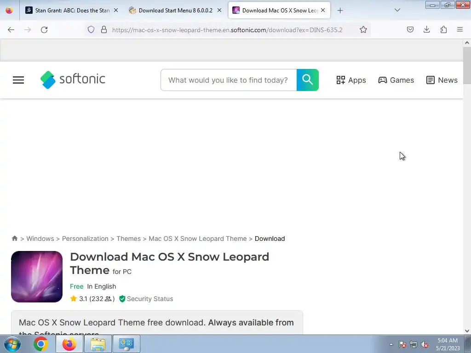Click the scrollbar up arrow
Image resolution: width=471 pixels, height=353 pixels.
pos(467,43)
